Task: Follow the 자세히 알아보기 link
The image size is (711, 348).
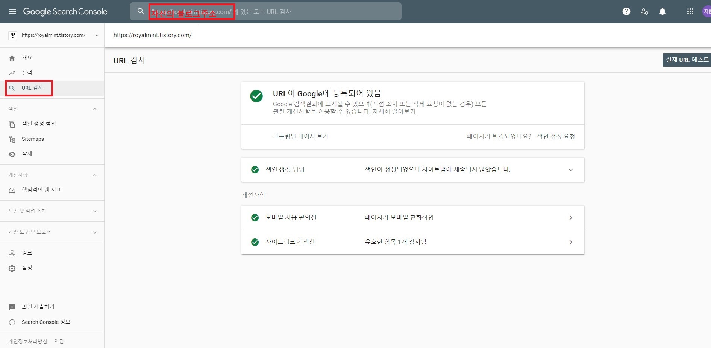Action: point(394,111)
